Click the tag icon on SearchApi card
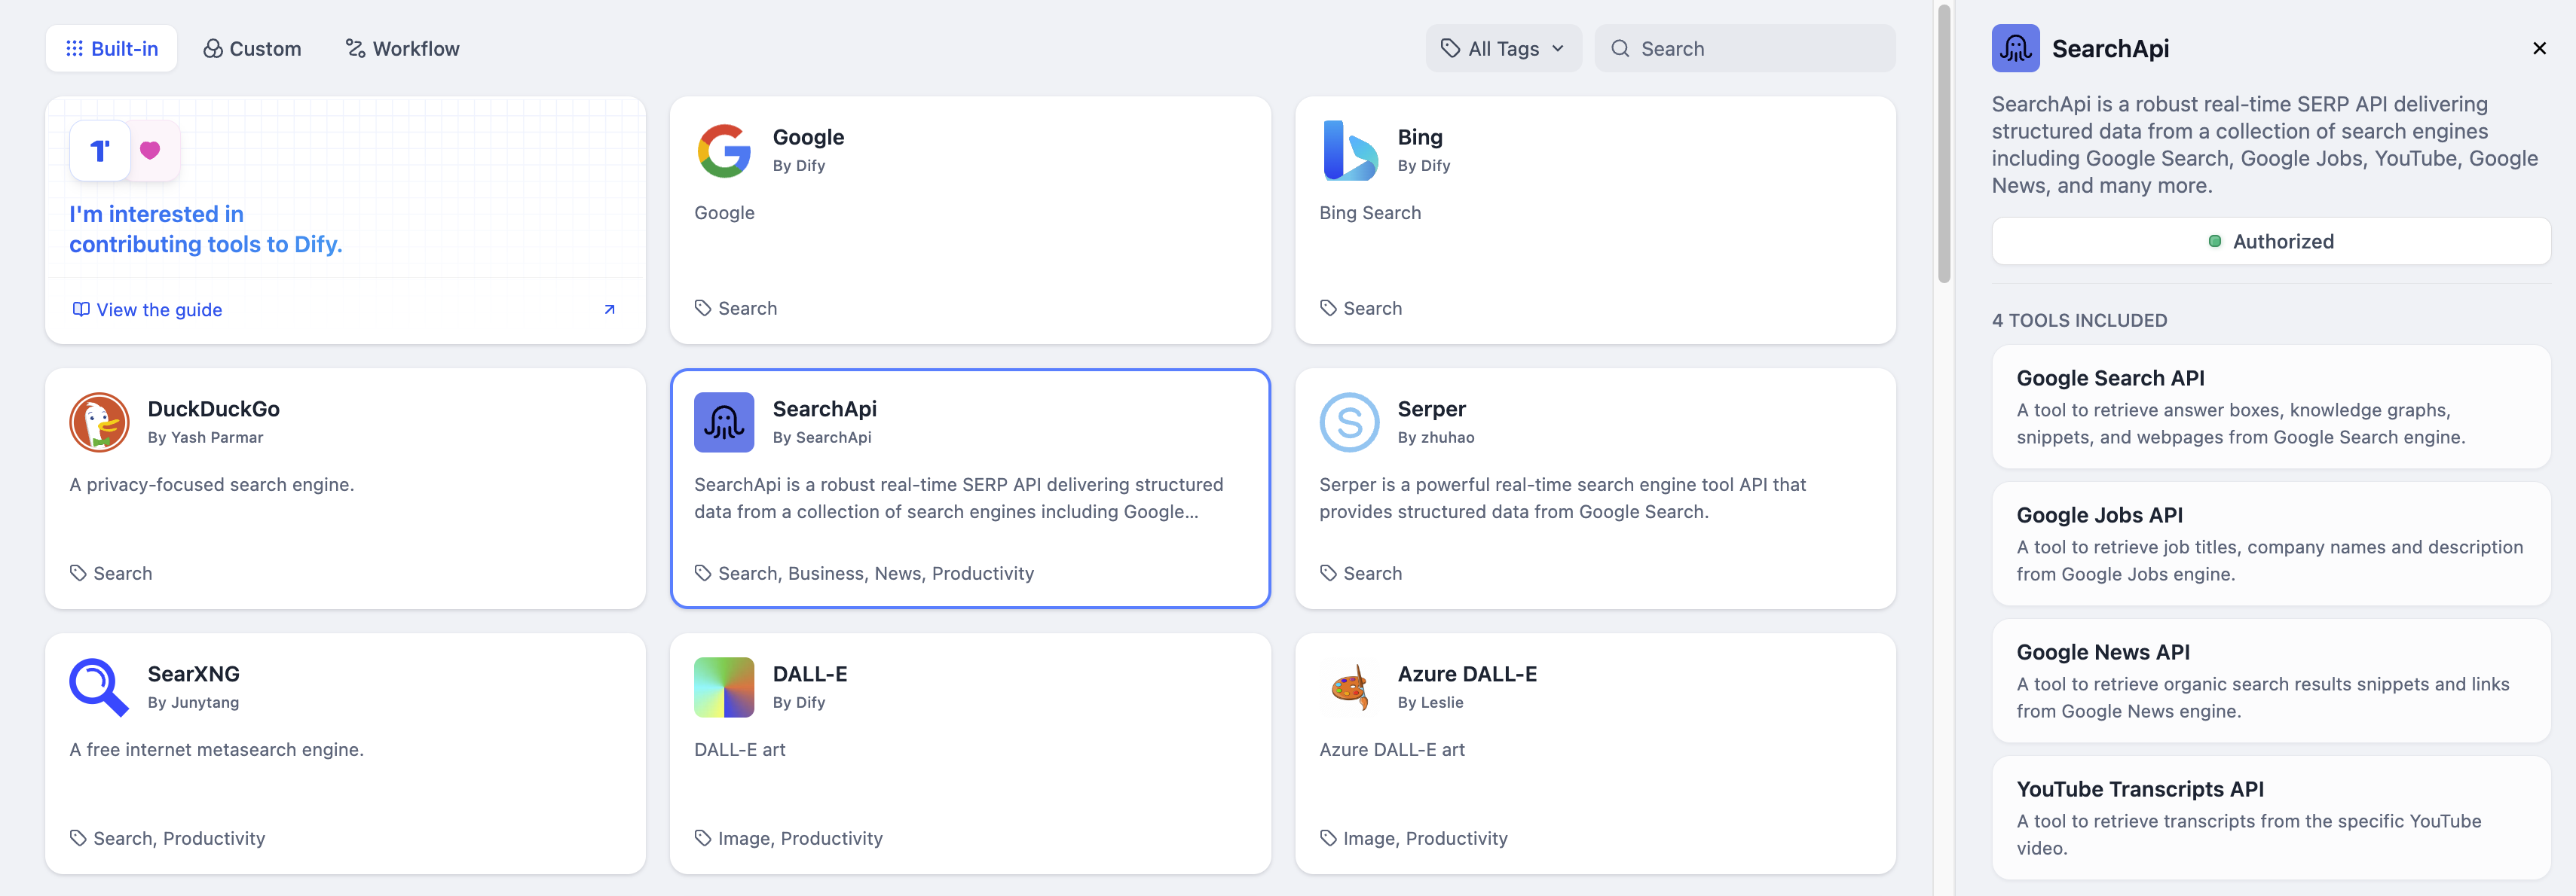 703,572
